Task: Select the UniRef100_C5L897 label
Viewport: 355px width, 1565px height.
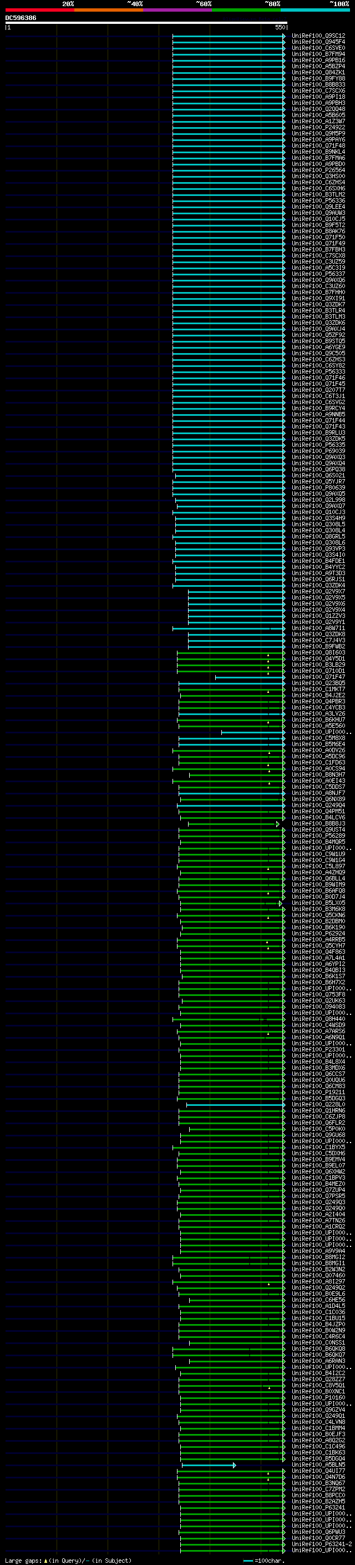Action: [x=318, y=867]
